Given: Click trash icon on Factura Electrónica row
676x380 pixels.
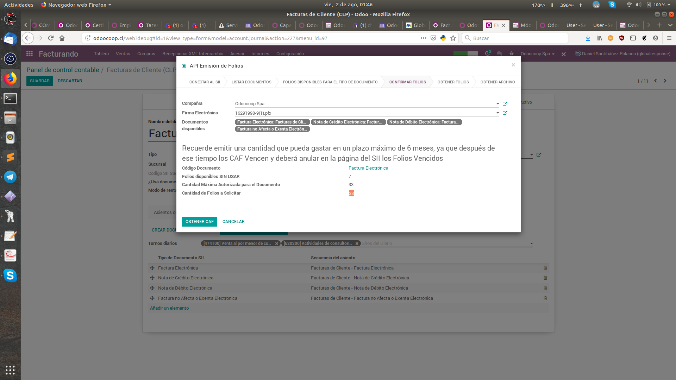Looking at the screenshot, I should point(545,268).
